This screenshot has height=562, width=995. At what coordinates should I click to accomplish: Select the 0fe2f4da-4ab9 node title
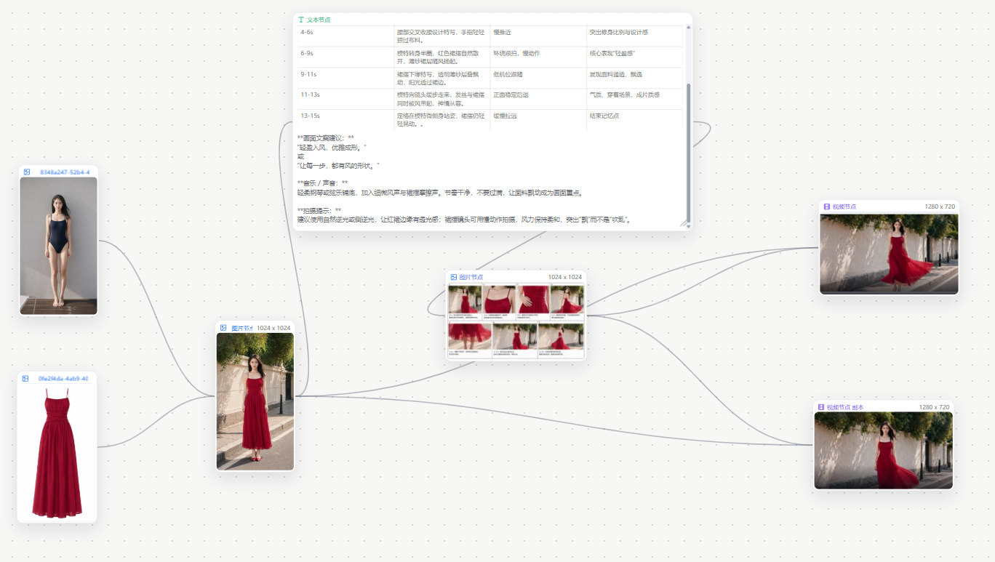(x=63, y=379)
